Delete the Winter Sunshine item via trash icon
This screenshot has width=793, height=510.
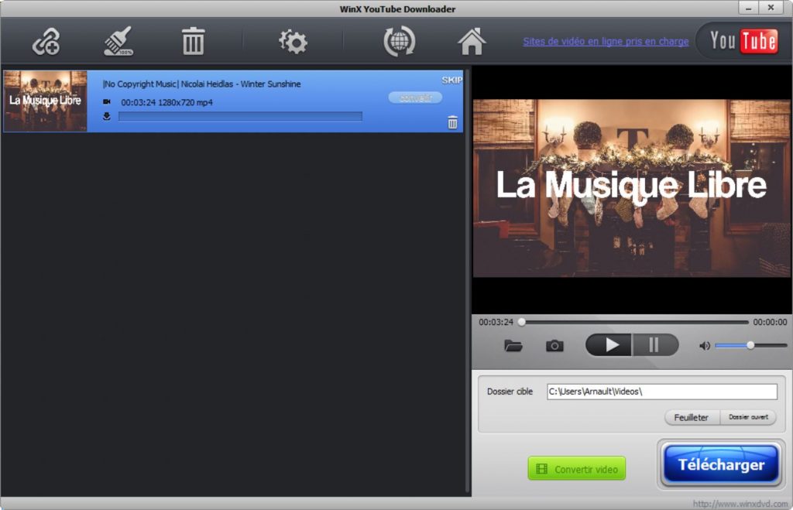pos(453,122)
